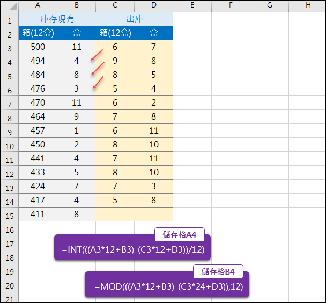
Task: Select cell D7 with value 2
Action: coord(154,102)
